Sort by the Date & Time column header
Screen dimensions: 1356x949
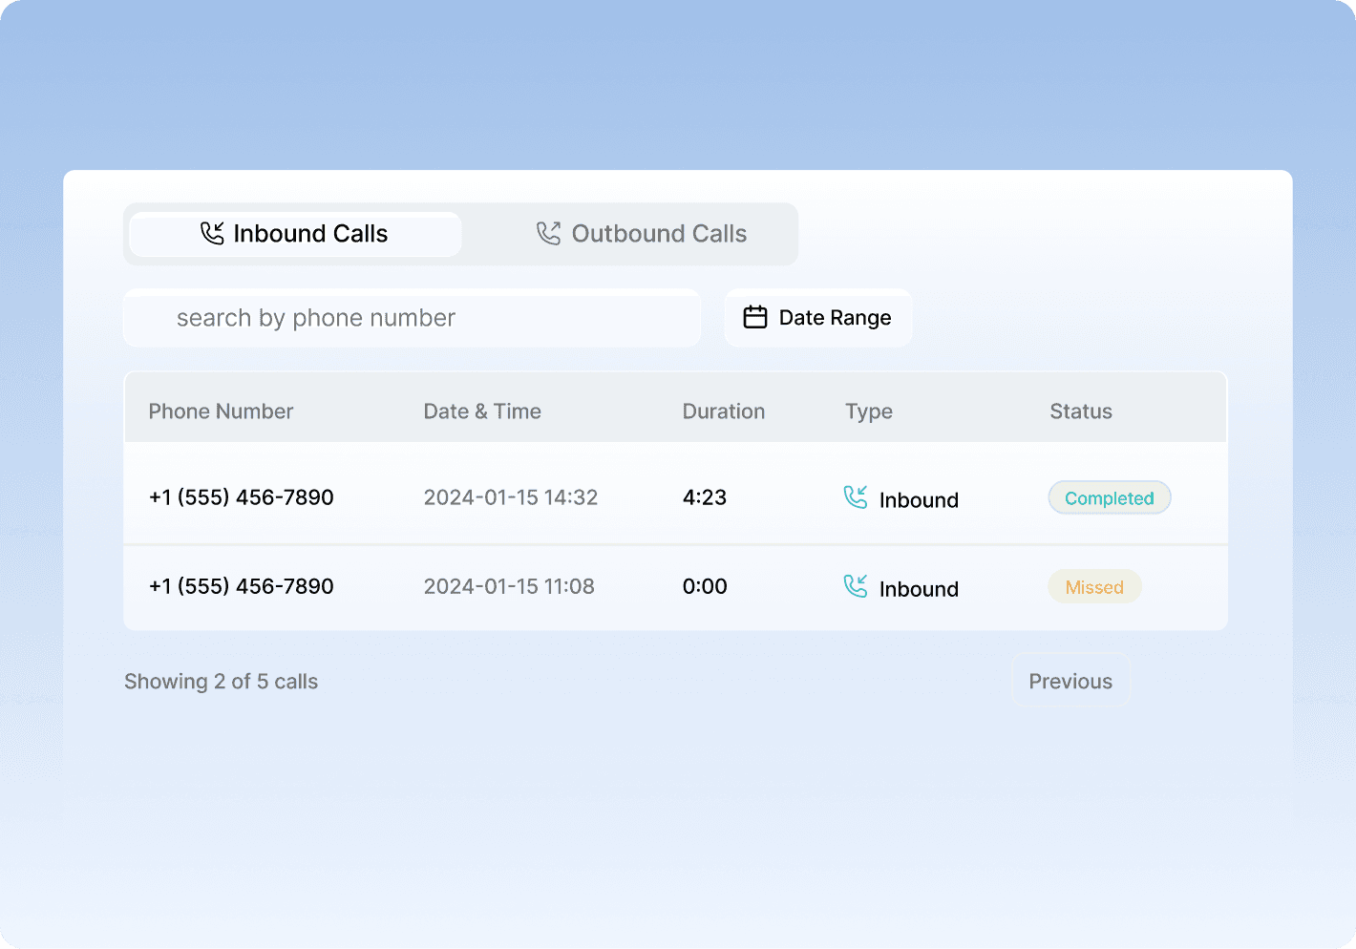click(x=482, y=411)
